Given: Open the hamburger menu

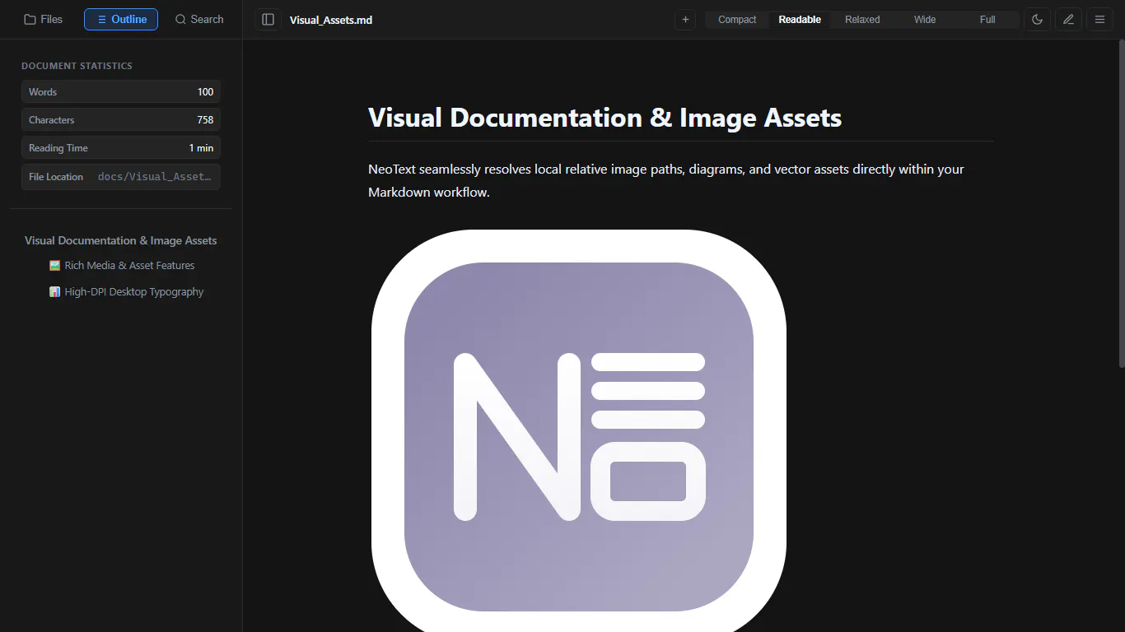Looking at the screenshot, I should coord(1099,20).
